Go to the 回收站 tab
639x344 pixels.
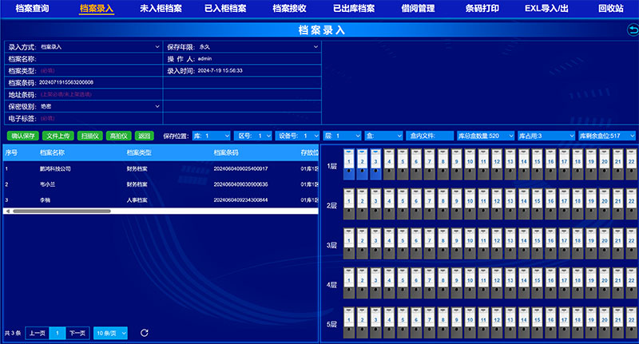(x=611, y=8)
